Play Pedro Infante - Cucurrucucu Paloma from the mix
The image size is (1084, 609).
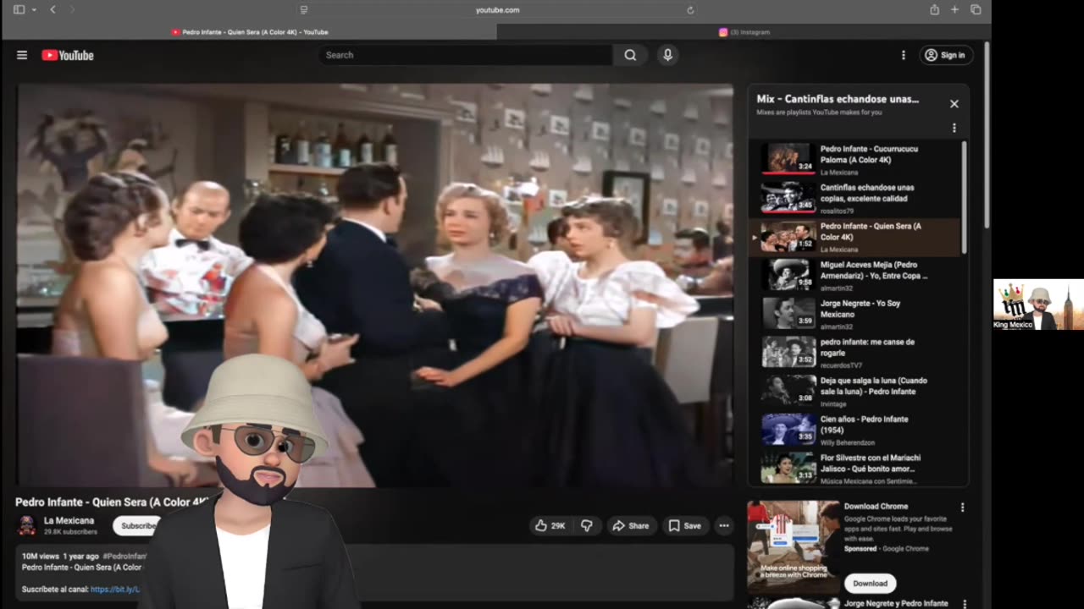tap(855, 159)
